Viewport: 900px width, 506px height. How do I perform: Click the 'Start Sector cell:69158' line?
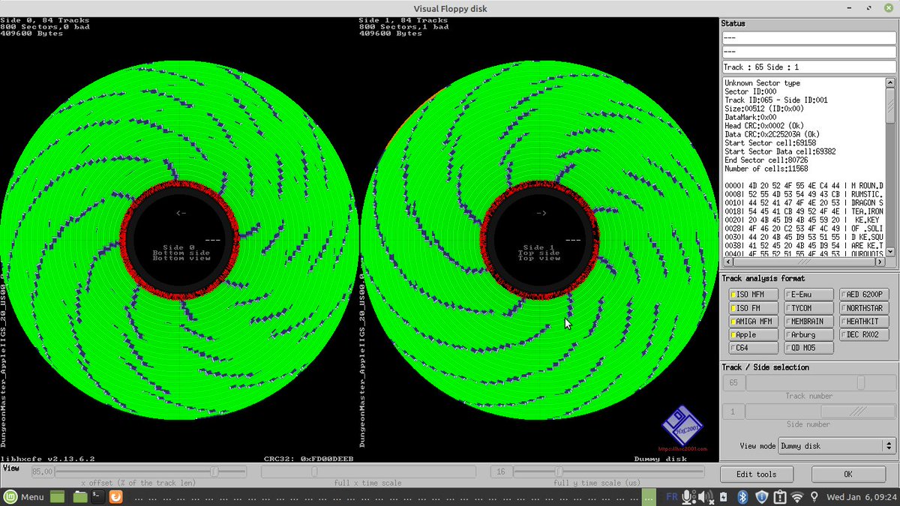(x=770, y=142)
